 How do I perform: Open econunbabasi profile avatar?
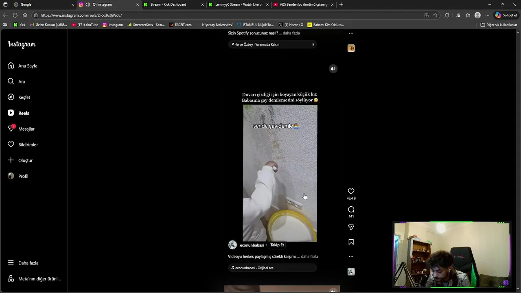coord(232,245)
